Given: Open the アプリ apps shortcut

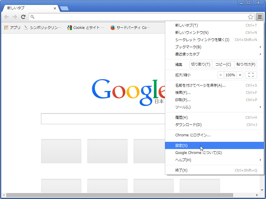Looking at the screenshot, I should [12, 27].
